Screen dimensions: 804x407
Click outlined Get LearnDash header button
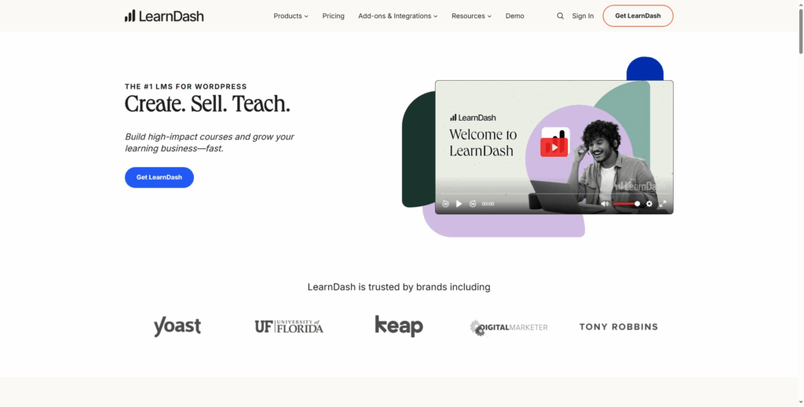(638, 16)
